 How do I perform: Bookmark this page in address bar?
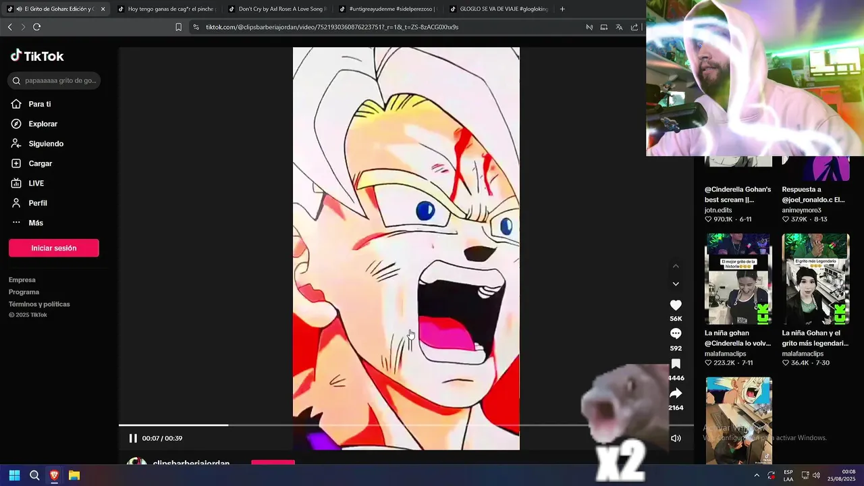[178, 27]
